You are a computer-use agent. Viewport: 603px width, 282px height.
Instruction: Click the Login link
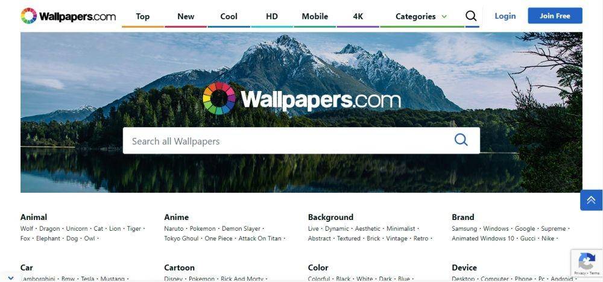pos(505,16)
